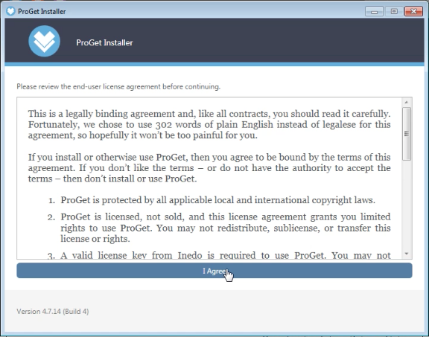Click the ProGet Installer heading in the banner

click(104, 42)
